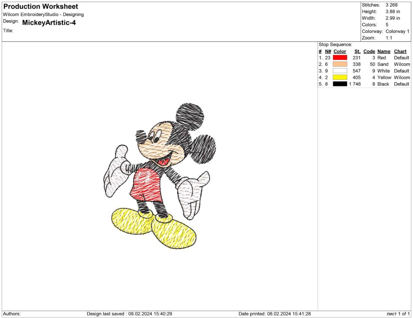
Task: Click the Chart column header
Action: point(400,51)
